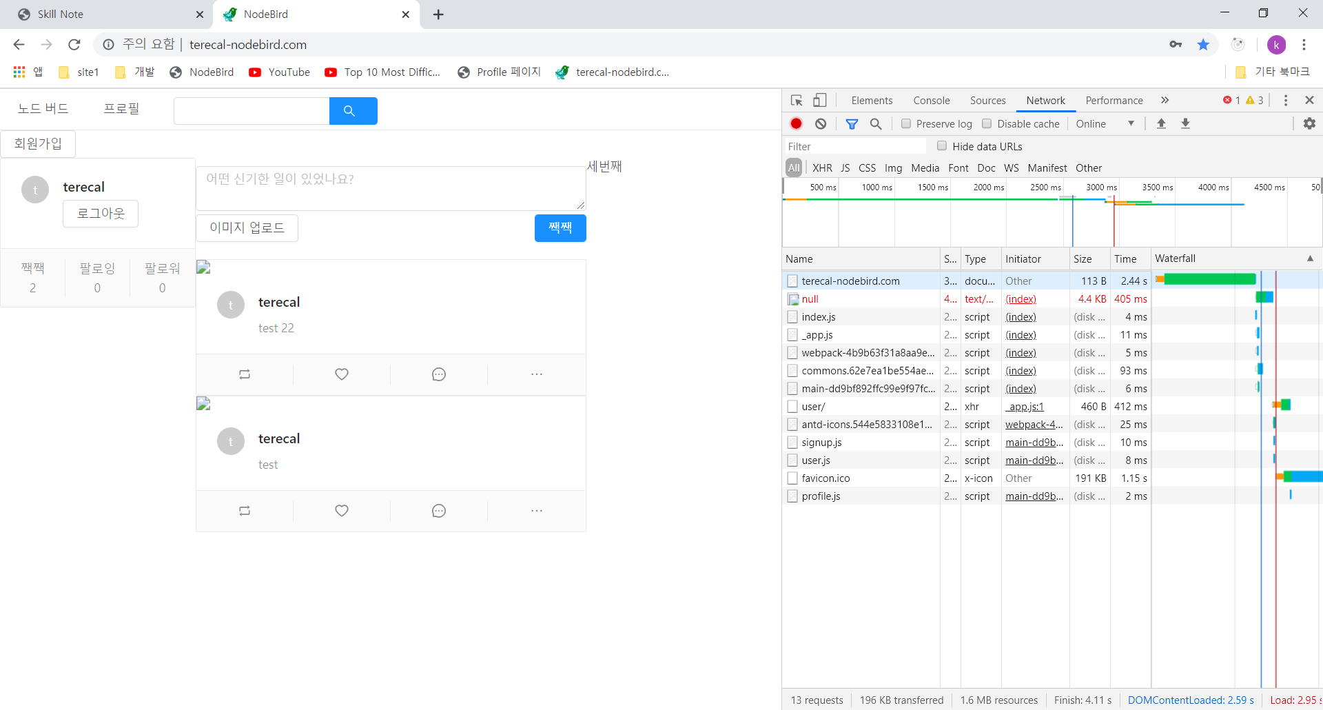Enable the Preserve log checkbox
The height and width of the screenshot is (710, 1323).
(906, 123)
